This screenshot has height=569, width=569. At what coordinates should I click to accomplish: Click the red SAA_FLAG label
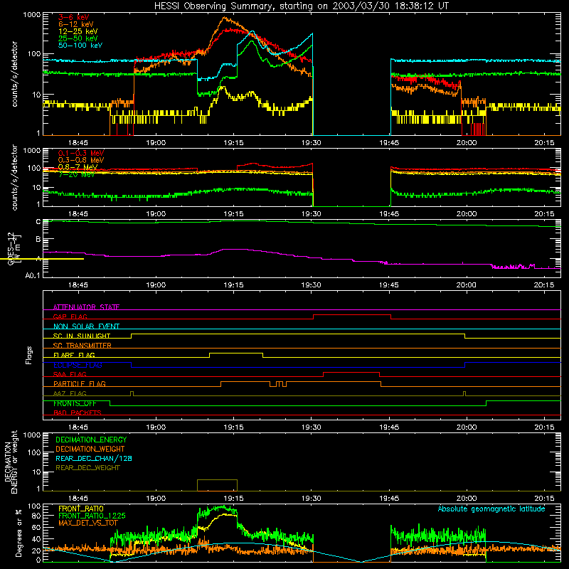coord(70,374)
